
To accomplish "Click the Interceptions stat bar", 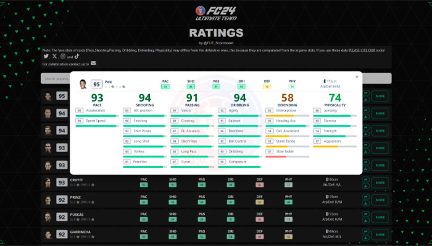I will point(287,116).
